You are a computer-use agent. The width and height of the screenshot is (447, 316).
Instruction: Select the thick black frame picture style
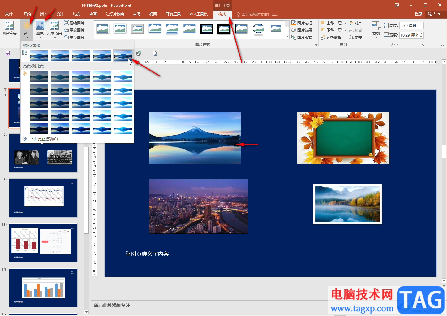[x=224, y=29]
